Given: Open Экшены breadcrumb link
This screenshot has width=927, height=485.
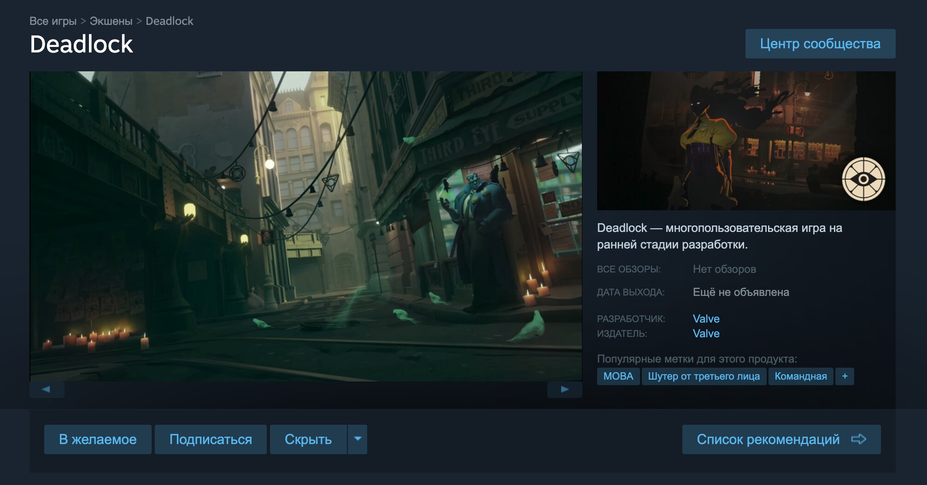Looking at the screenshot, I should pos(111,21).
